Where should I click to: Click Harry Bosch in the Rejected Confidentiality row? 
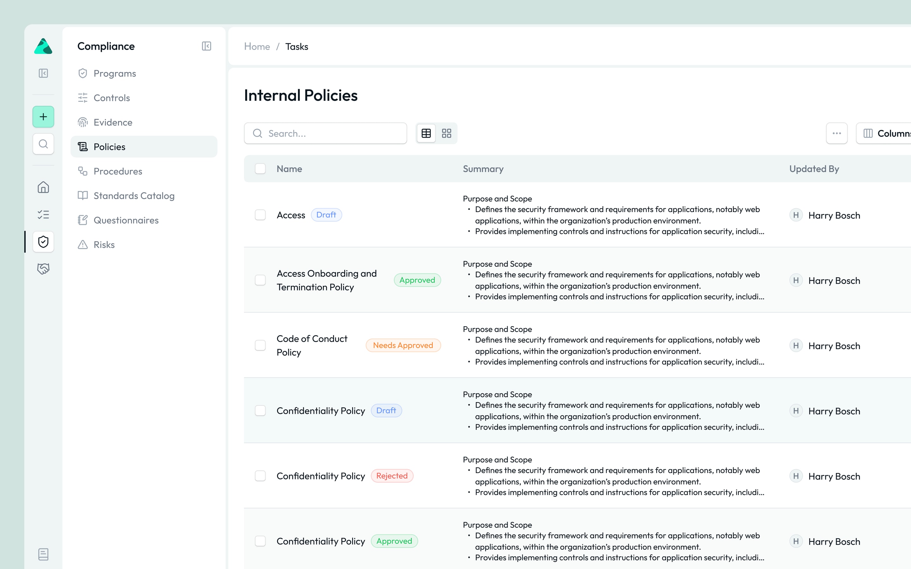[834, 476]
